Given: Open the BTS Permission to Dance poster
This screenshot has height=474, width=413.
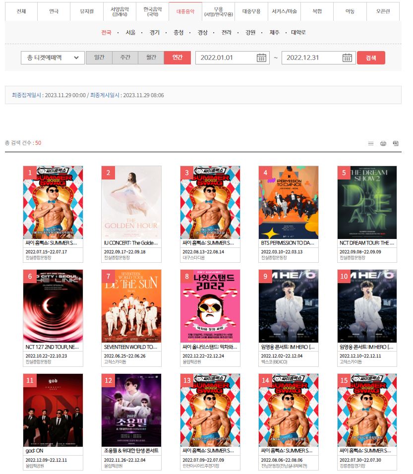Looking at the screenshot, I should click(288, 202).
